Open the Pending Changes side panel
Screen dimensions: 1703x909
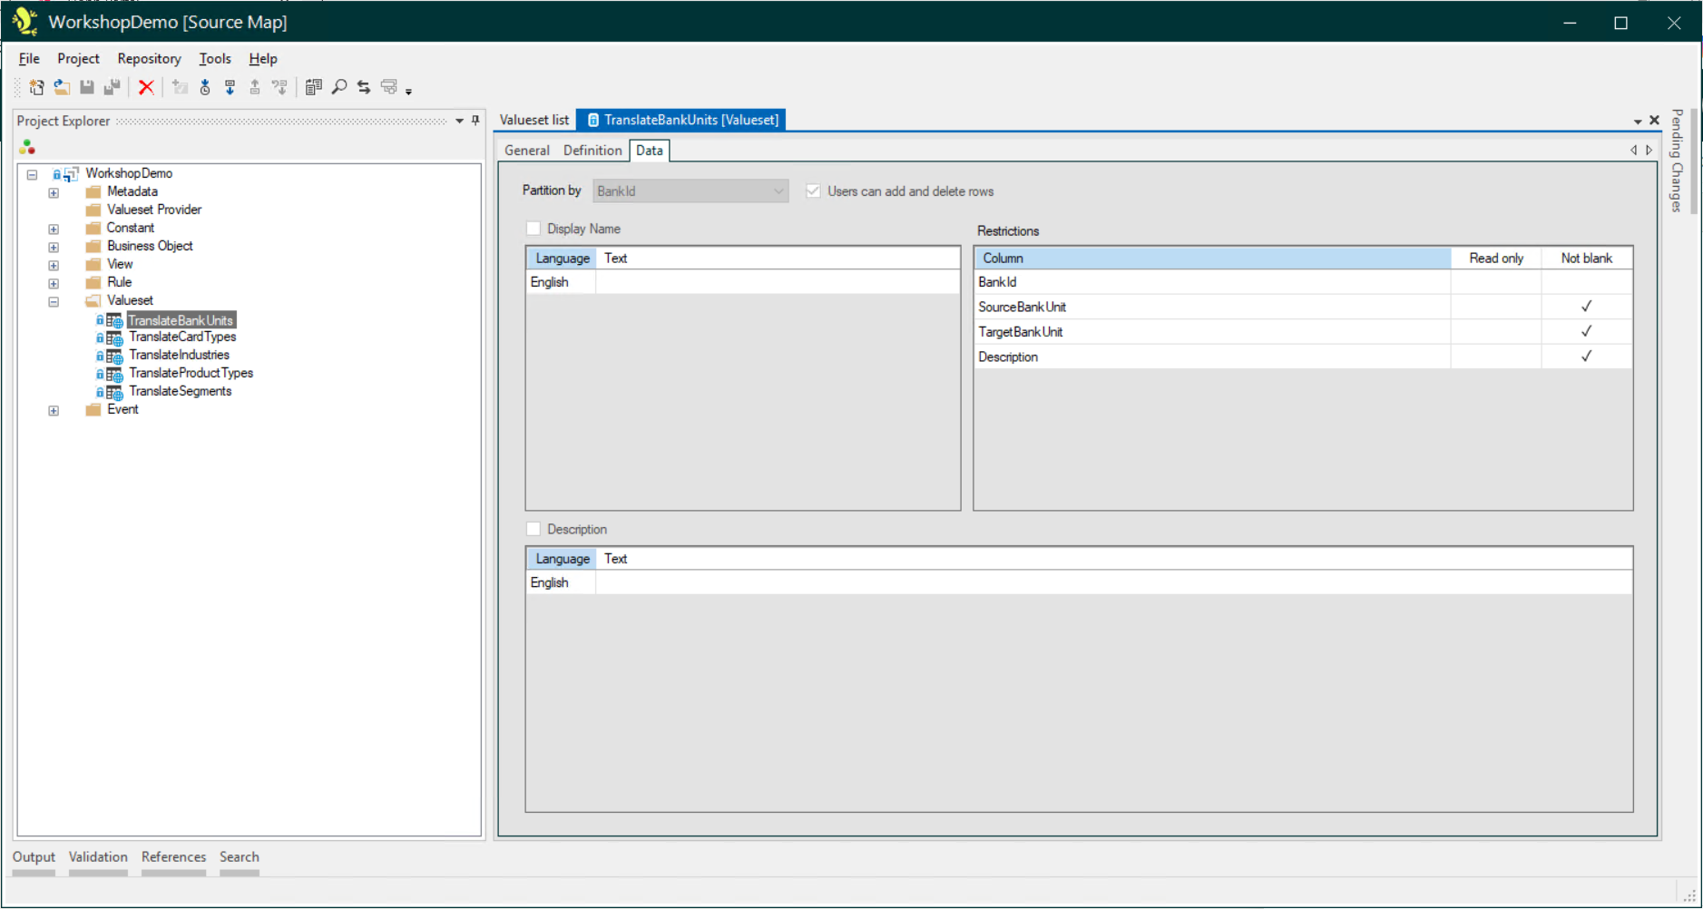click(1677, 161)
